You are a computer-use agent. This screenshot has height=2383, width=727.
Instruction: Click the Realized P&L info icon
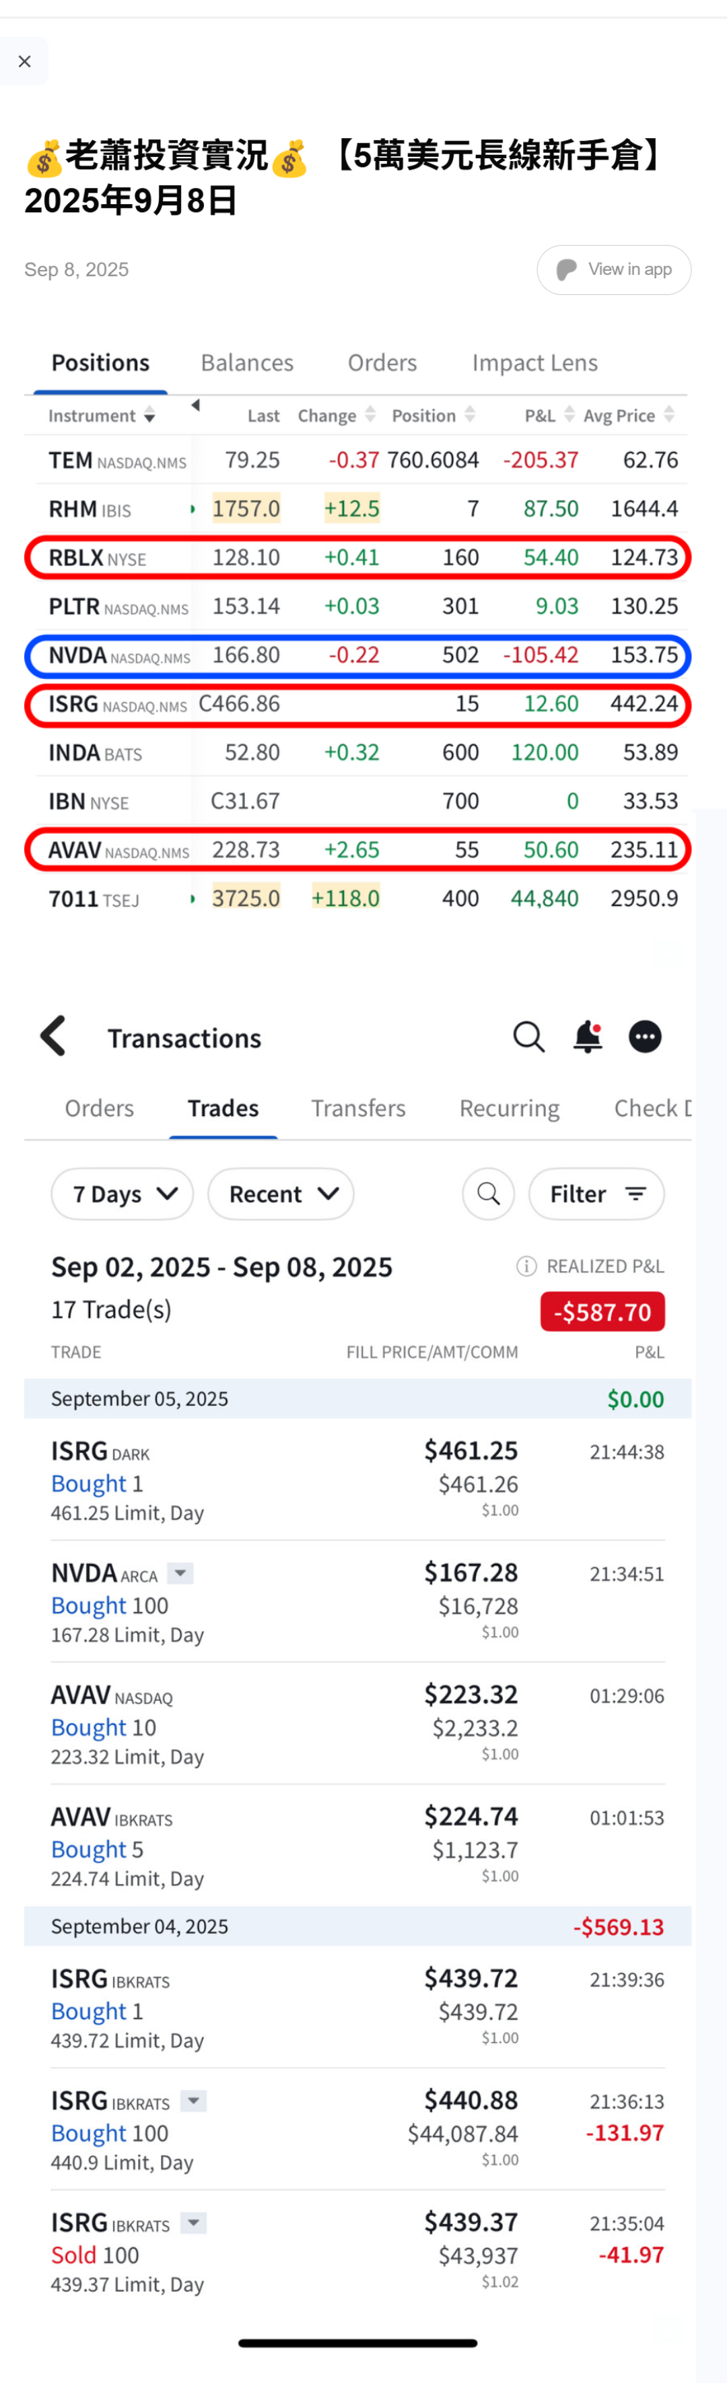526,1266
